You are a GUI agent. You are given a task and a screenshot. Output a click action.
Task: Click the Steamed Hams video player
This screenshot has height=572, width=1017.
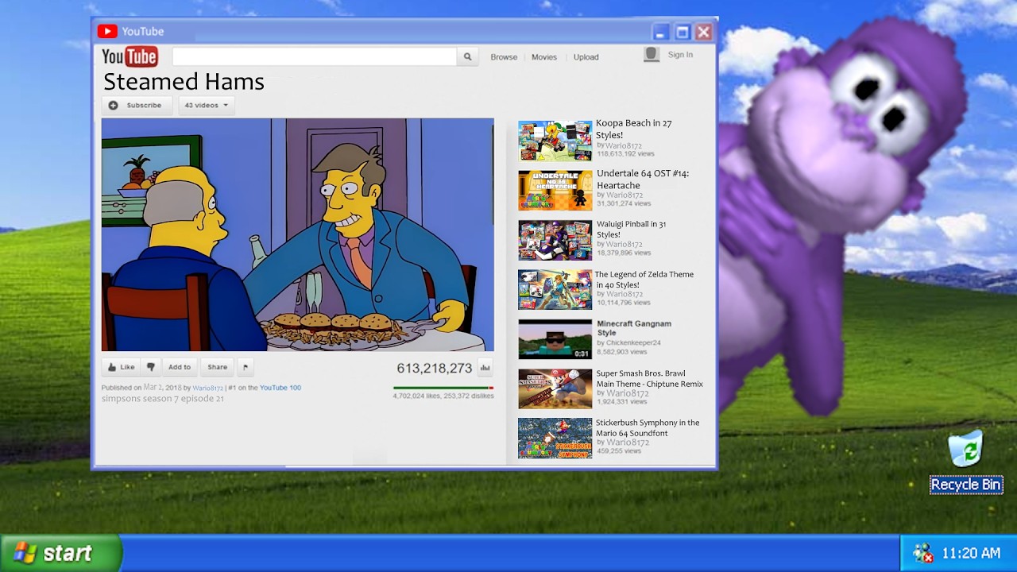(x=298, y=234)
